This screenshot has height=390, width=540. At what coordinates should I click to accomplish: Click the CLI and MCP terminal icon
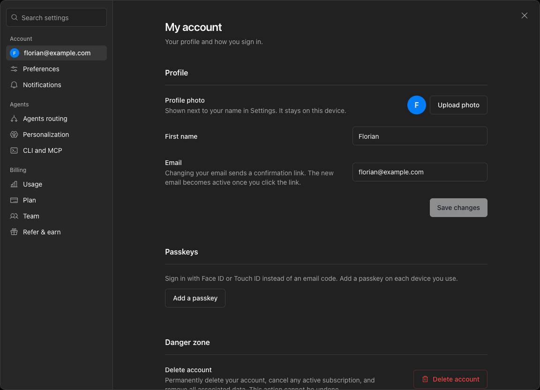(14, 150)
